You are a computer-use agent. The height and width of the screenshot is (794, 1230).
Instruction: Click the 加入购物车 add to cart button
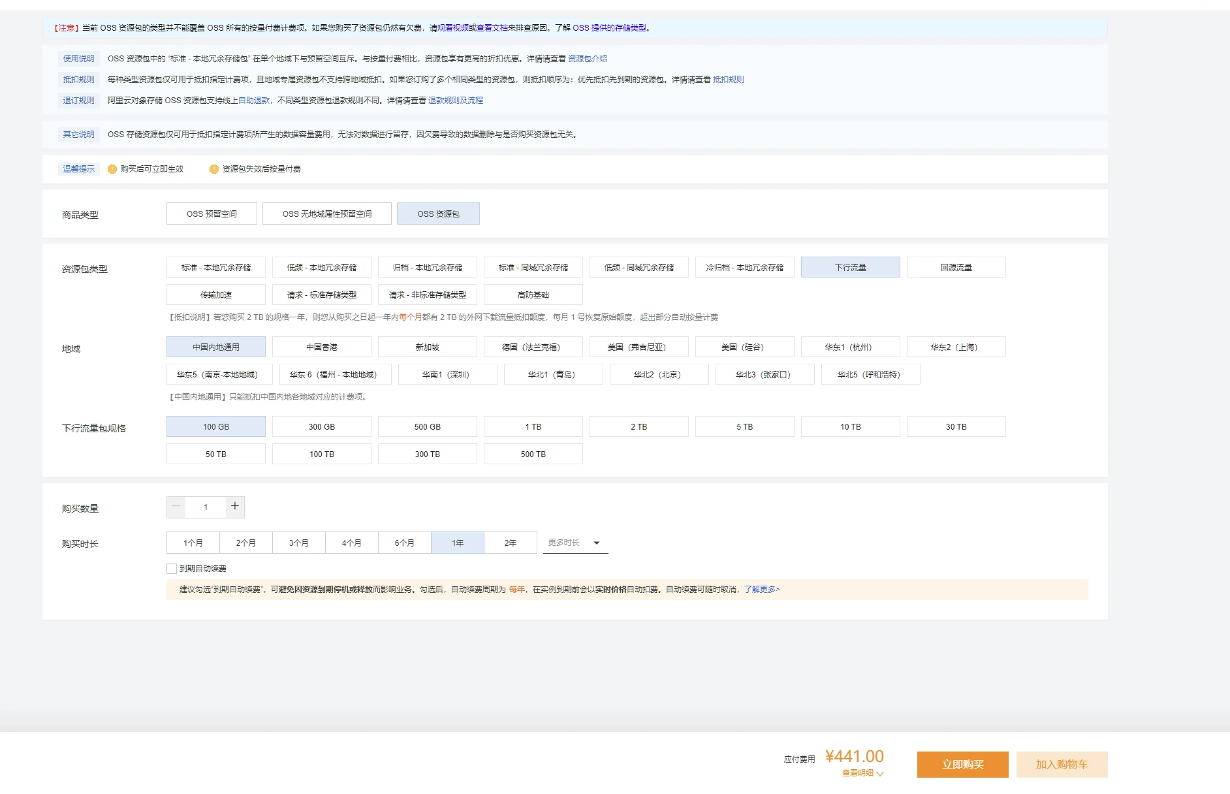tap(1061, 765)
